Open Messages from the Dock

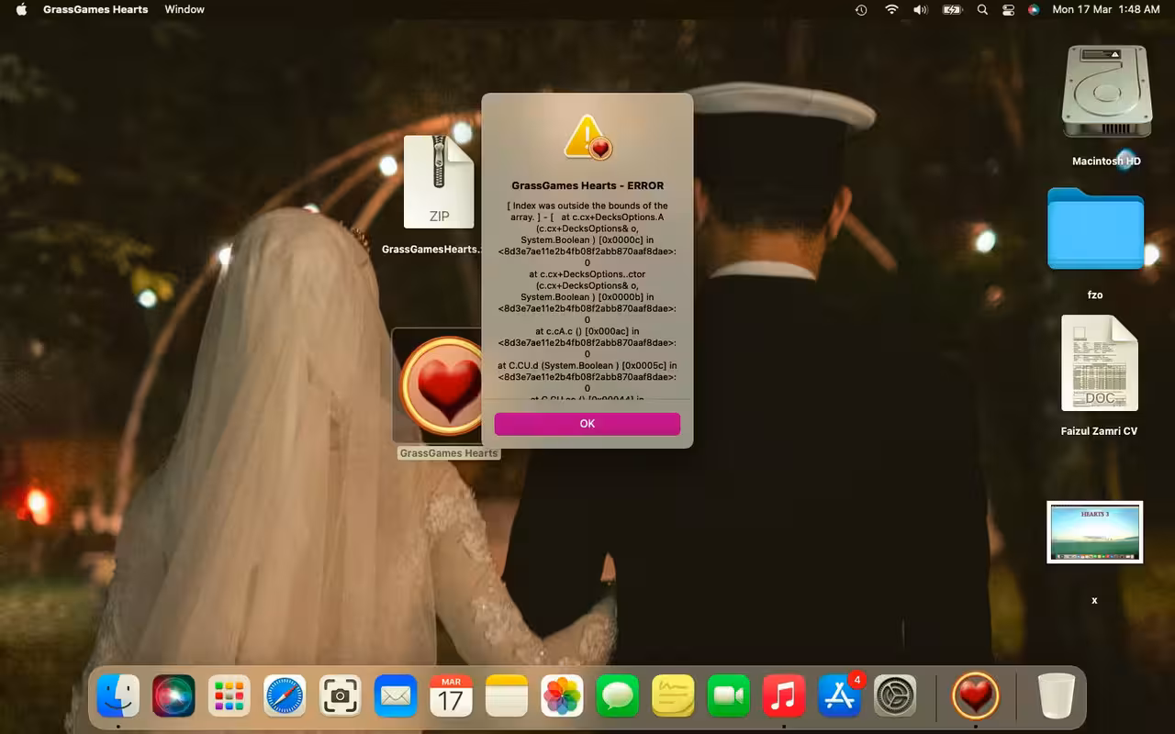click(x=618, y=695)
